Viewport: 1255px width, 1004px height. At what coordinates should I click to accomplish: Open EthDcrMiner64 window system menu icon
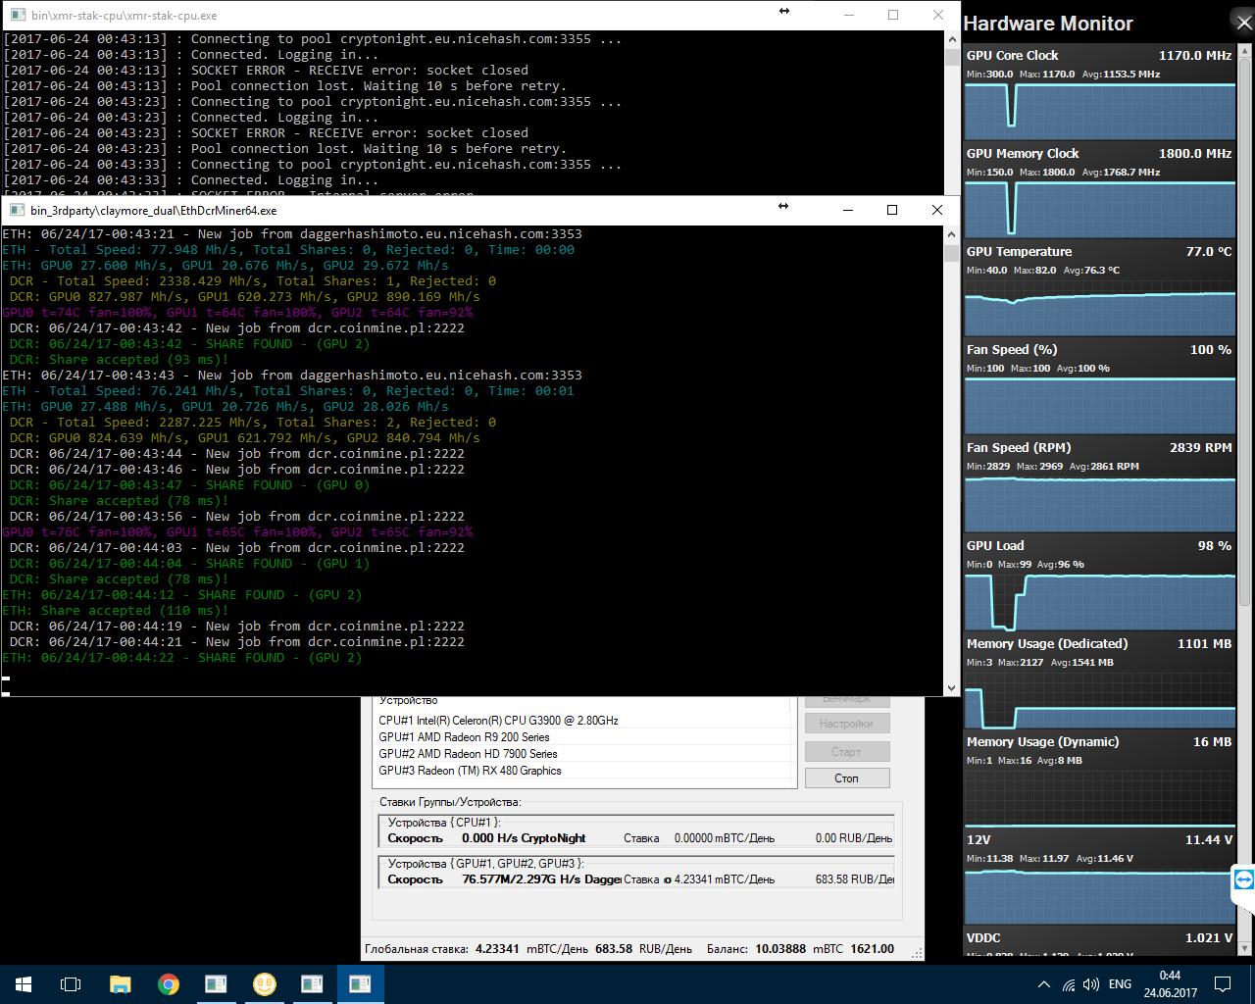pyautogui.click(x=17, y=210)
